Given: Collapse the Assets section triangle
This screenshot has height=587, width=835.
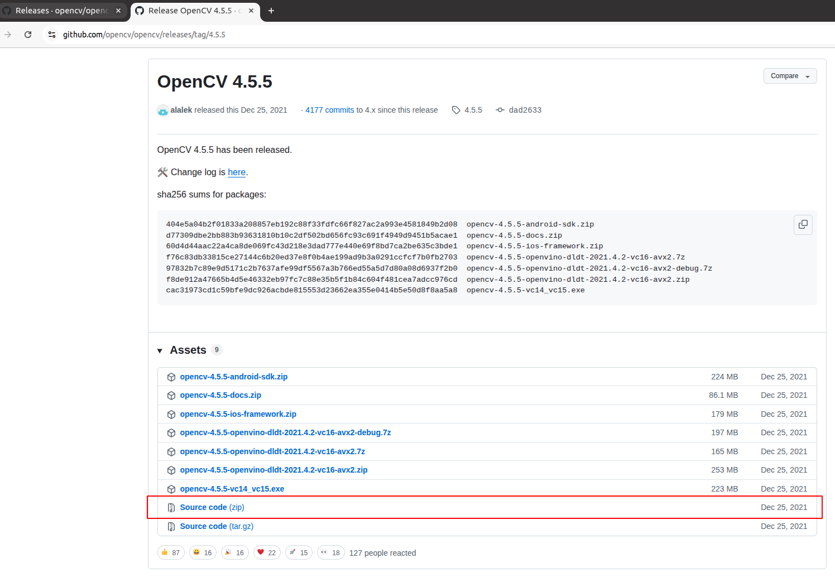Looking at the screenshot, I should [x=160, y=350].
